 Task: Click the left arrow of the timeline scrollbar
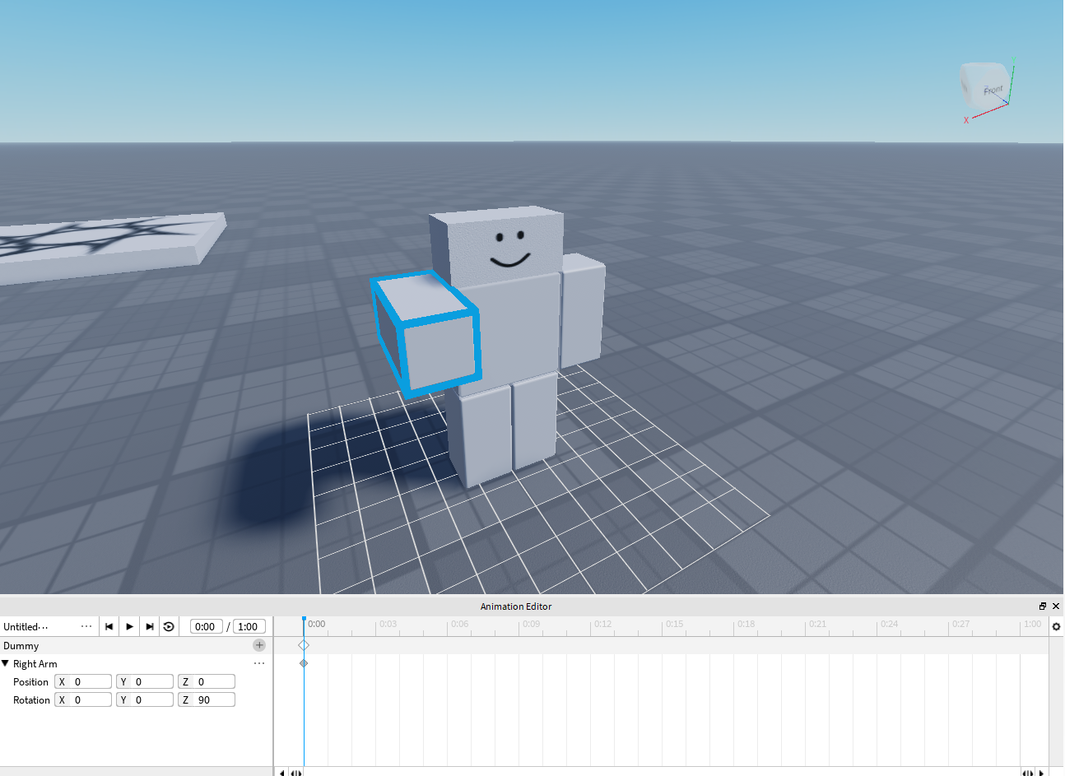pyautogui.click(x=282, y=773)
